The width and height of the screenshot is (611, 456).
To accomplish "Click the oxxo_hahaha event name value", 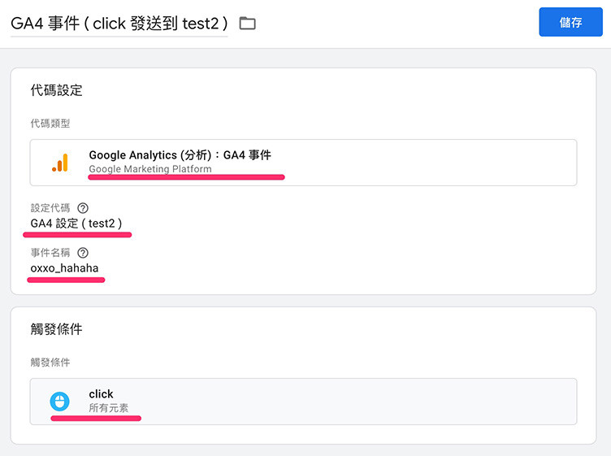I will [64, 268].
